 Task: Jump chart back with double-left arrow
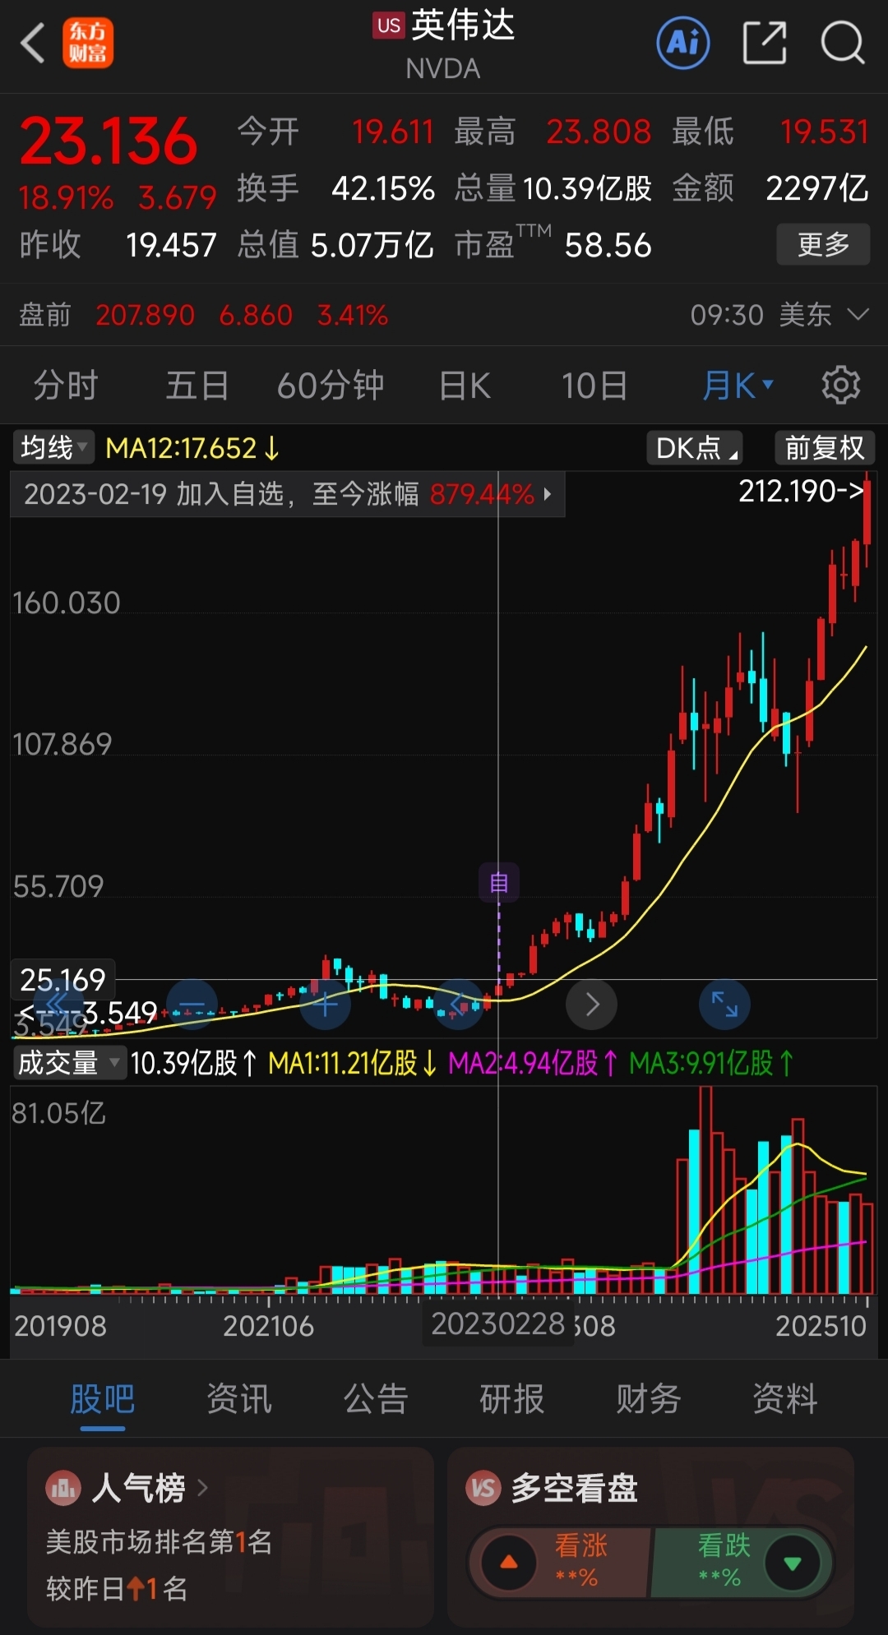coord(58,1004)
